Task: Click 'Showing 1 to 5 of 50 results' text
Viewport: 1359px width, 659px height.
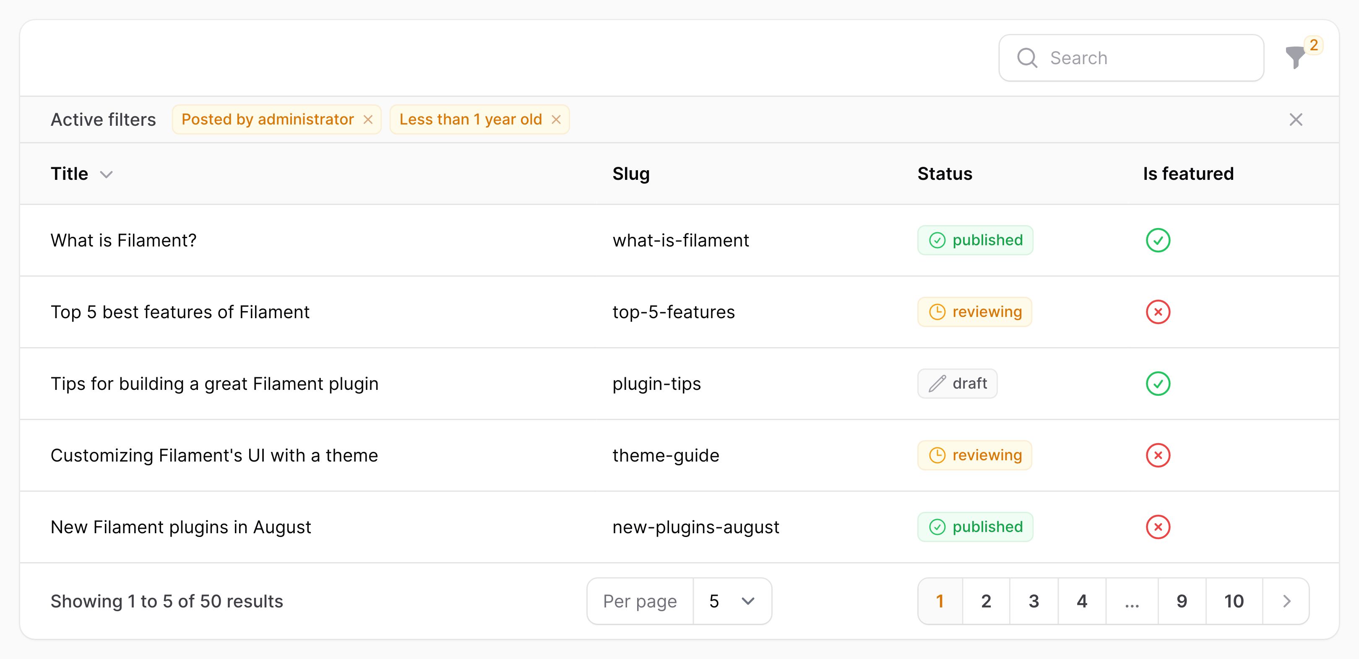Action: click(167, 601)
